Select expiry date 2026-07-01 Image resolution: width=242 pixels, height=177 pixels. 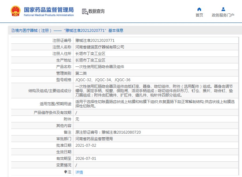pos(86,159)
